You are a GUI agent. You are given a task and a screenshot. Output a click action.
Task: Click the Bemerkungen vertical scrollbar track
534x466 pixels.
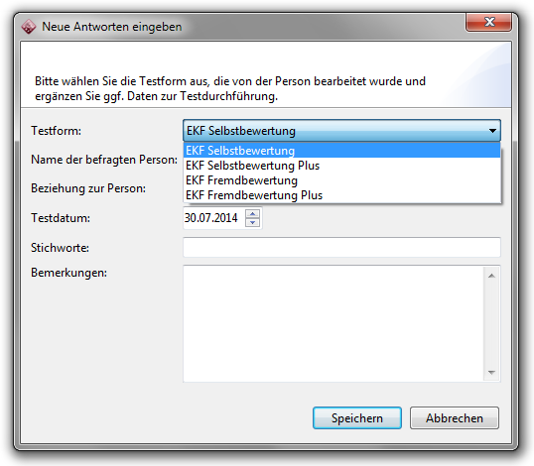tap(491, 323)
